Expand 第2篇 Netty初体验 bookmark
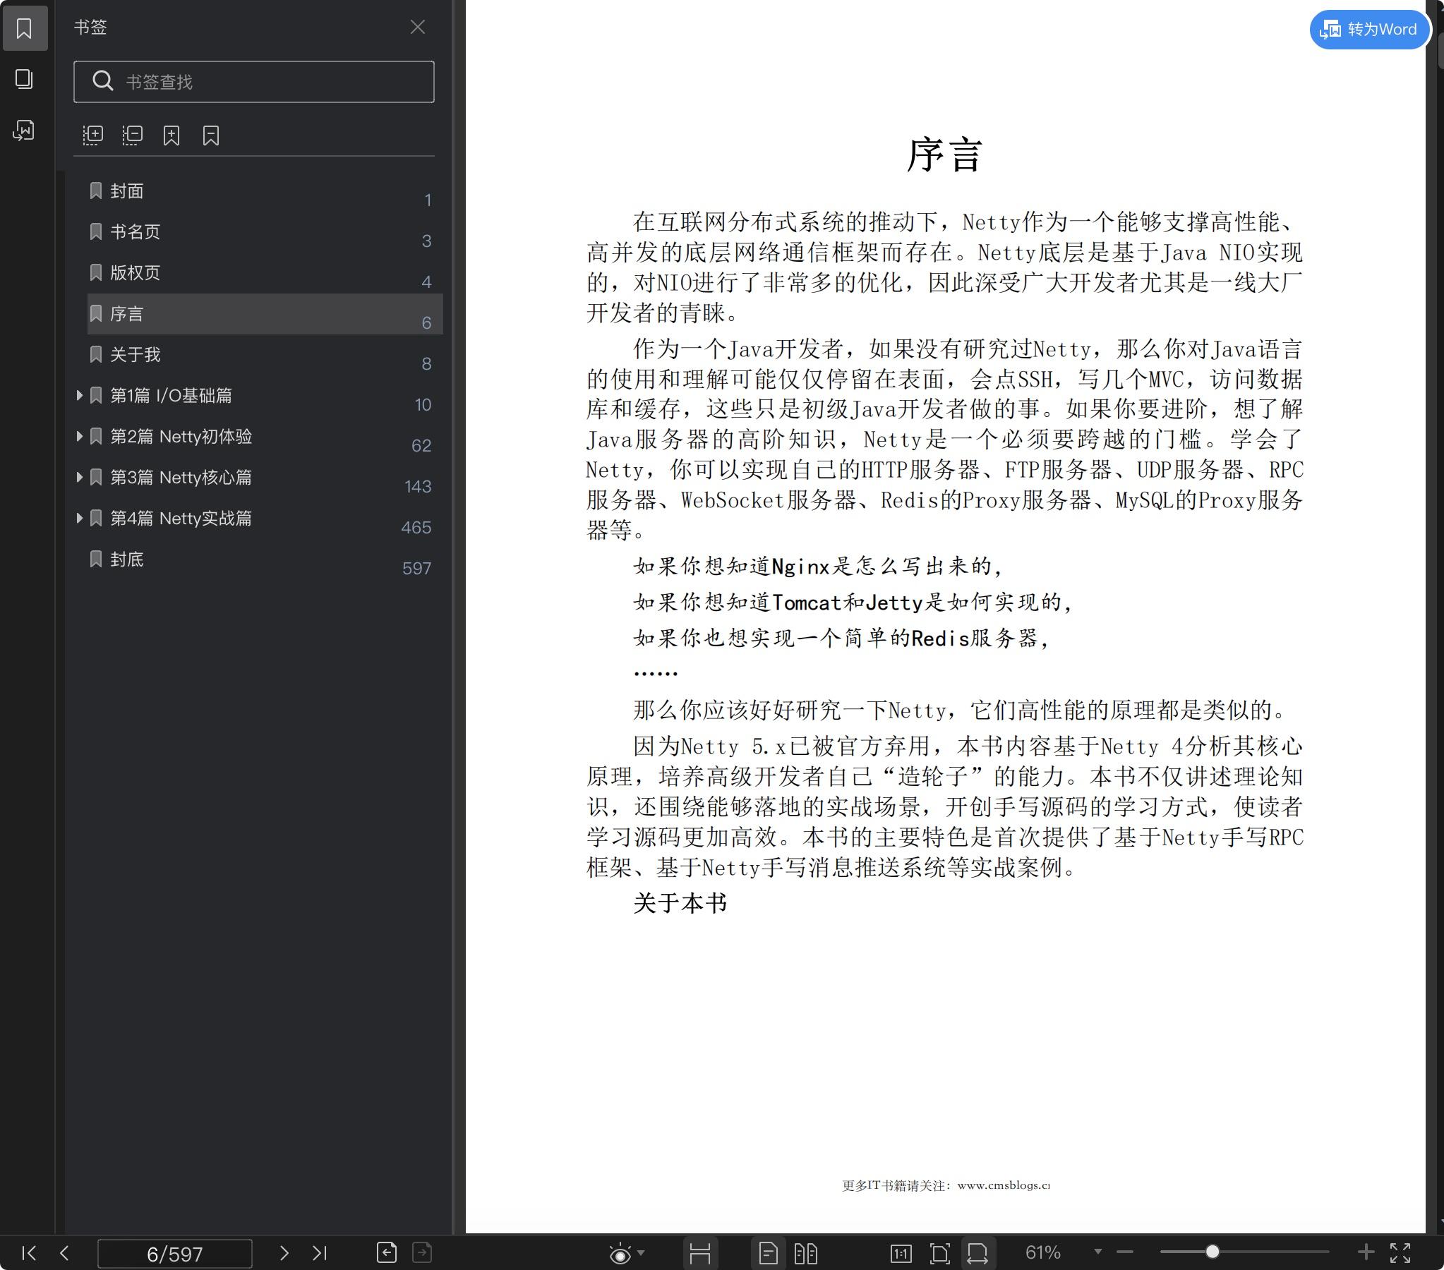 coord(79,437)
